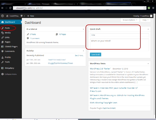The image size is (156, 120).
Task: Open the 18 Pages link
Action: pyautogui.click(x=62, y=34)
